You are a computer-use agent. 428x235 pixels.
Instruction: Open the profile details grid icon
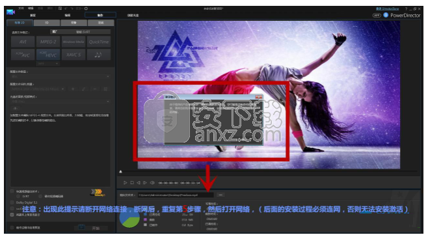105,89
